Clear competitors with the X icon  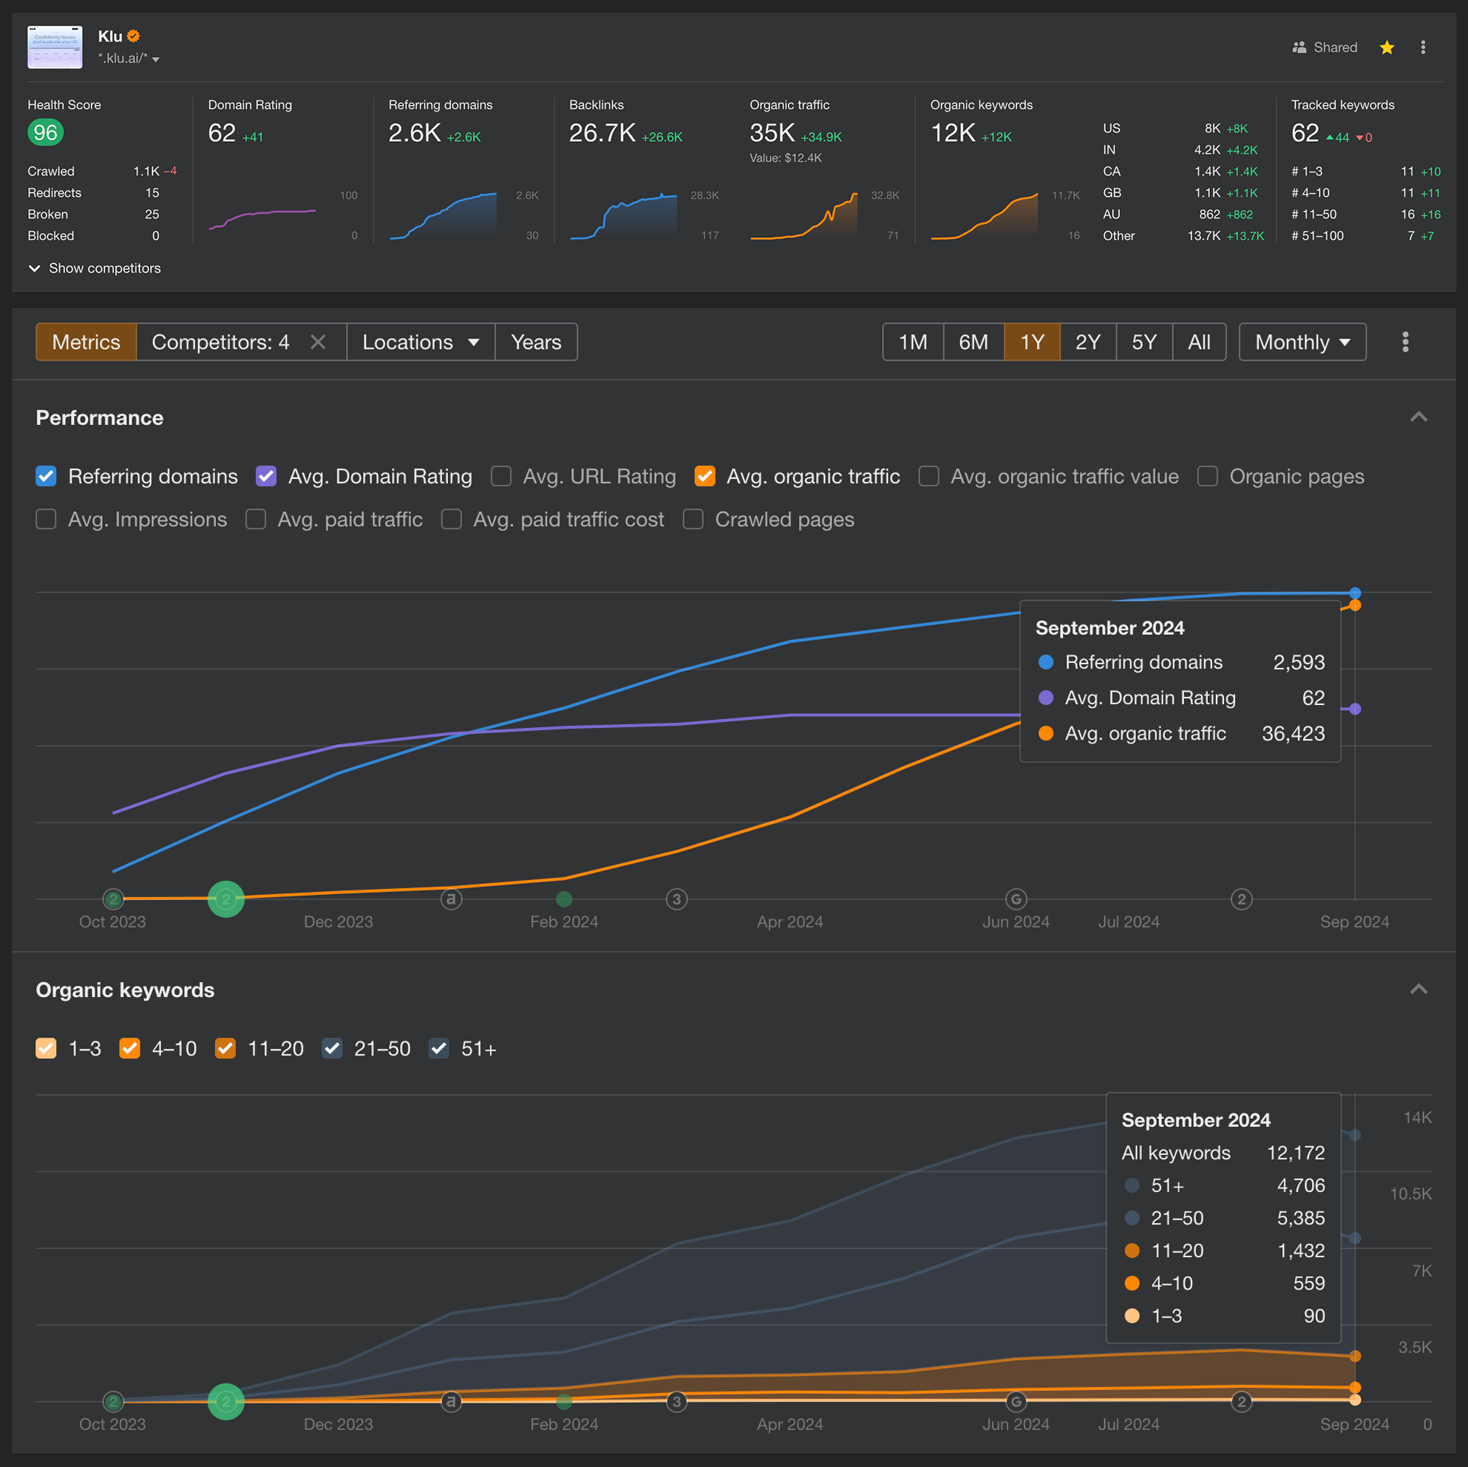pyautogui.click(x=319, y=342)
